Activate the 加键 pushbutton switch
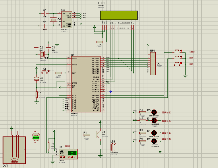The image size is (218, 168). pyautogui.click(x=177, y=58)
